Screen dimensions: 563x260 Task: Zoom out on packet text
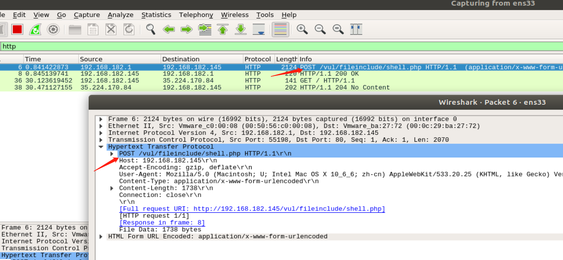(320, 29)
